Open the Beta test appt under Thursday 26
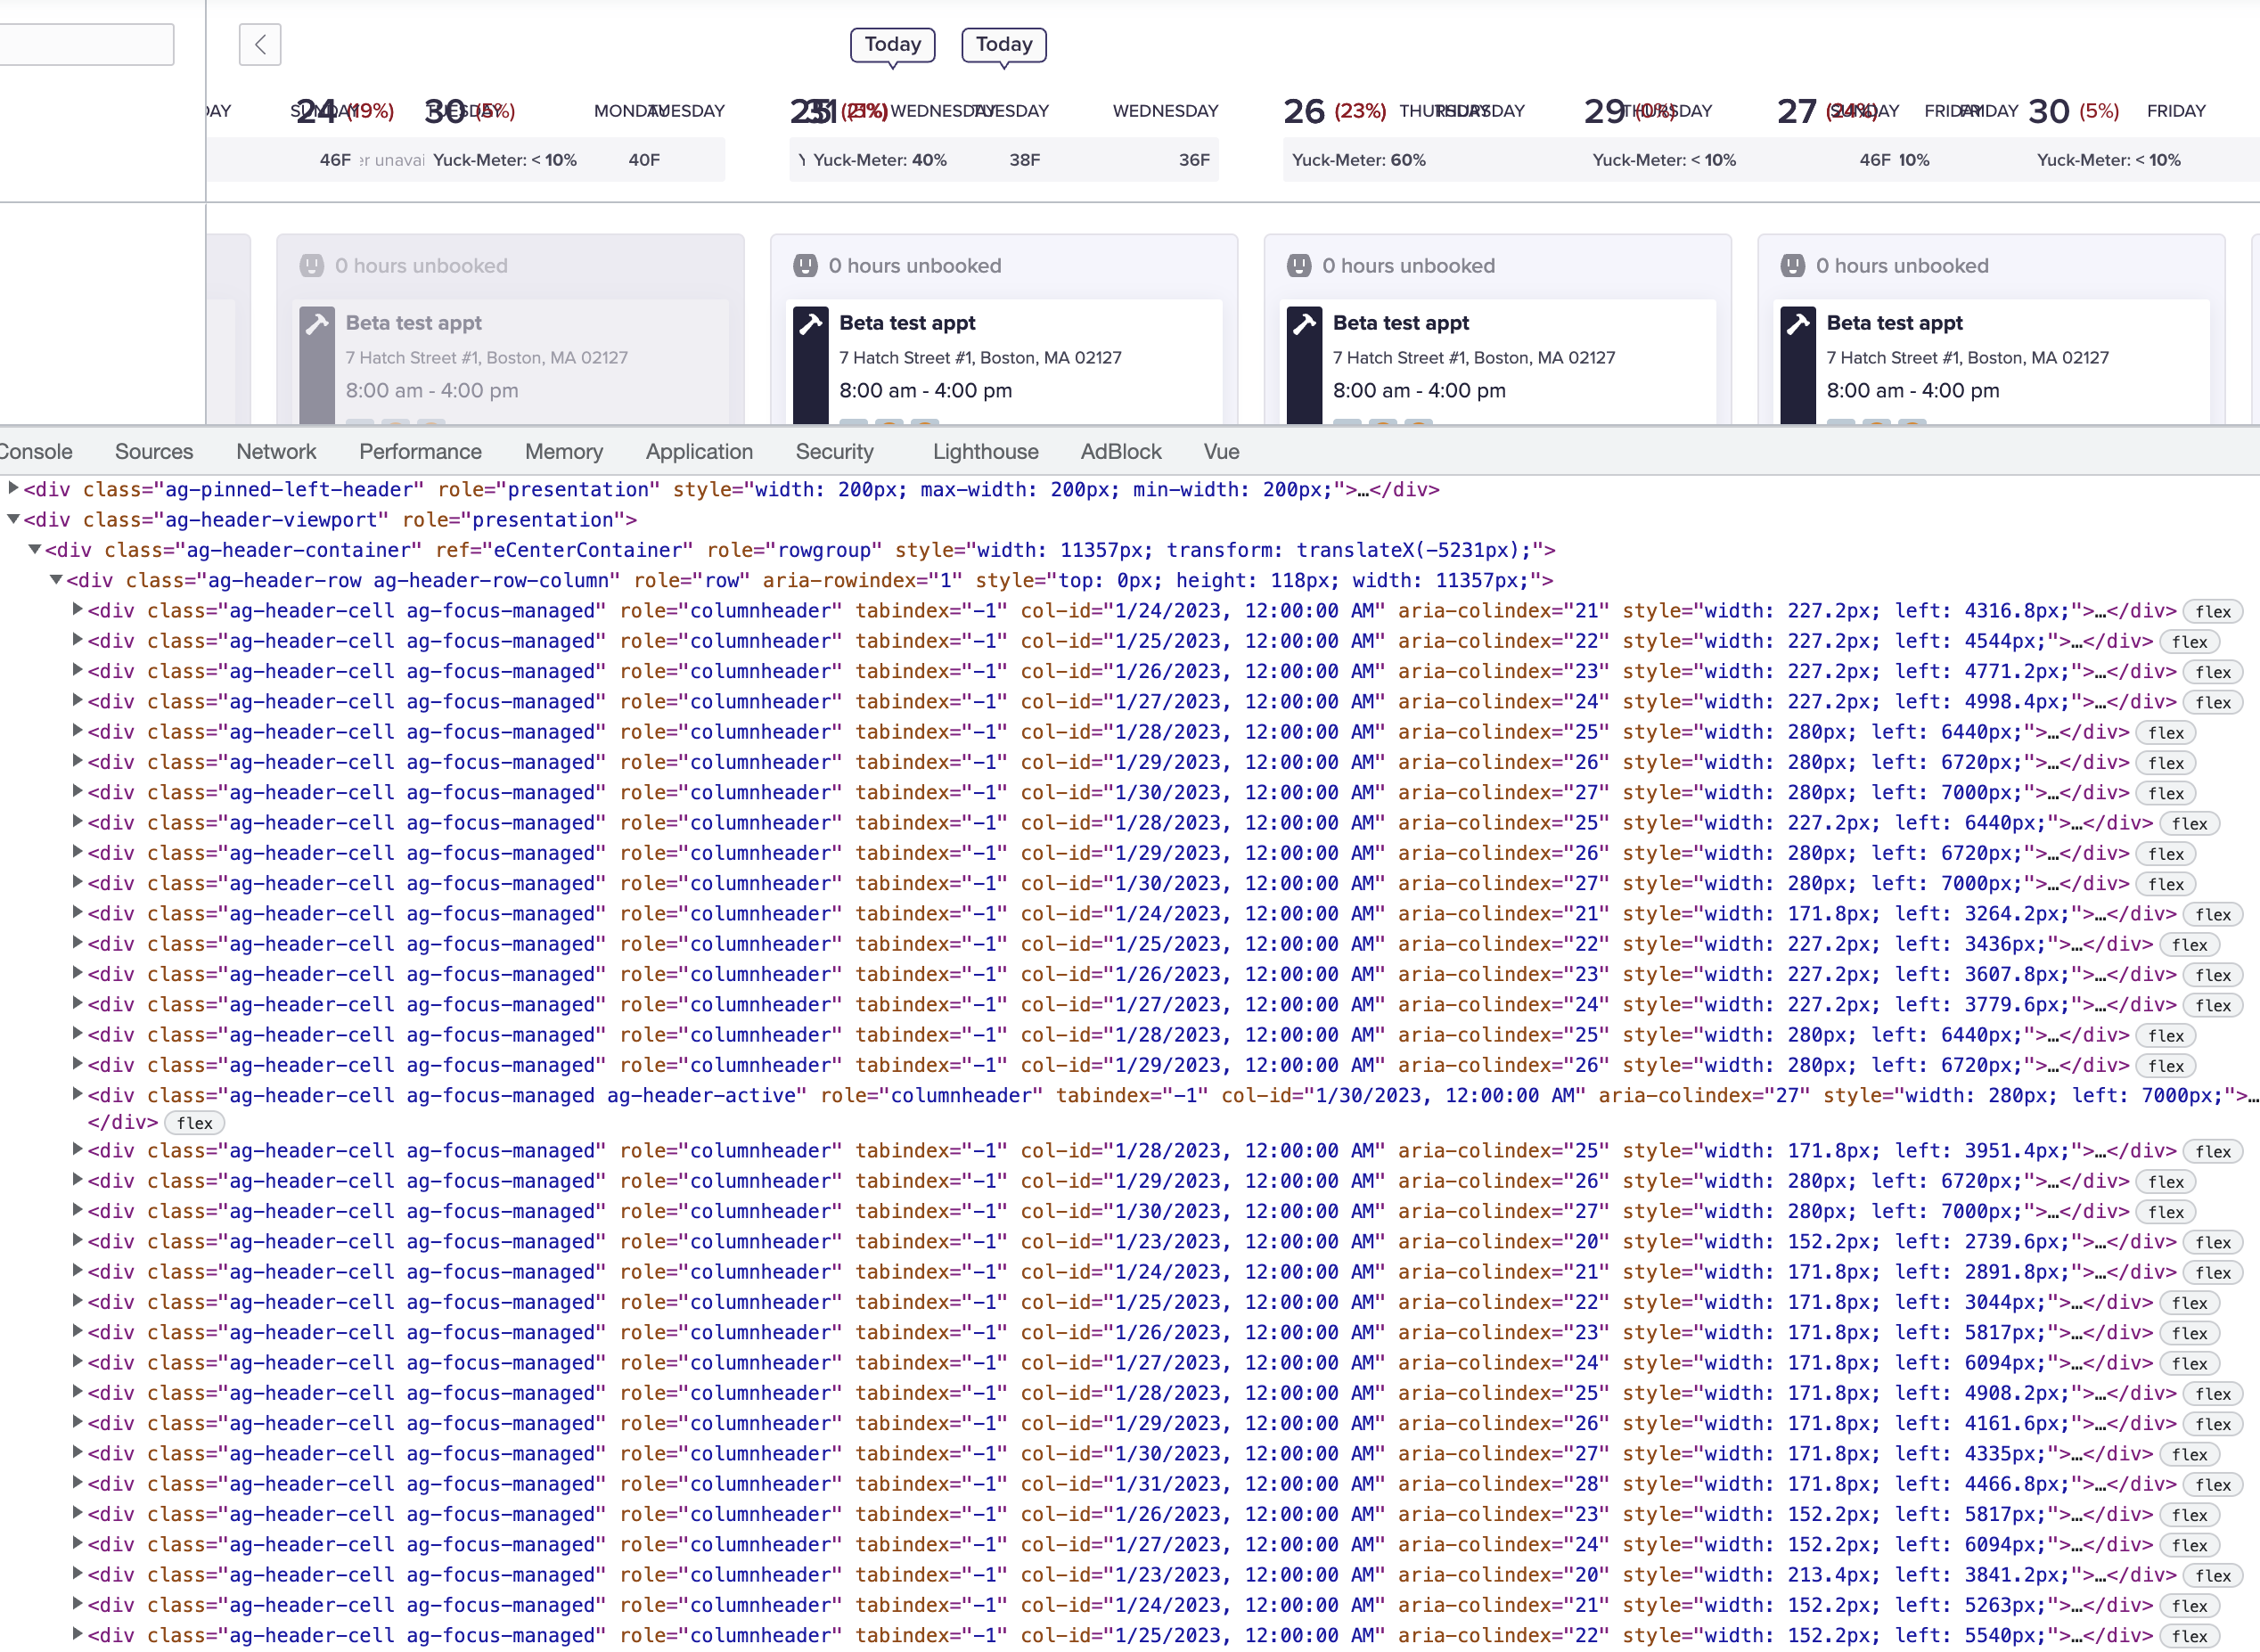 point(1400,323)
